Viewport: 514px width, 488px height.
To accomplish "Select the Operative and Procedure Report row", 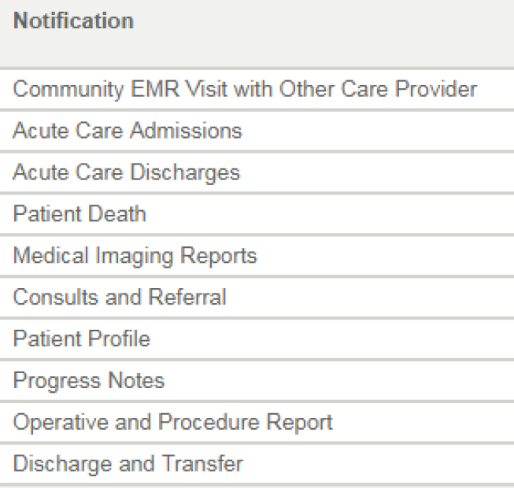I will [172, 422].
